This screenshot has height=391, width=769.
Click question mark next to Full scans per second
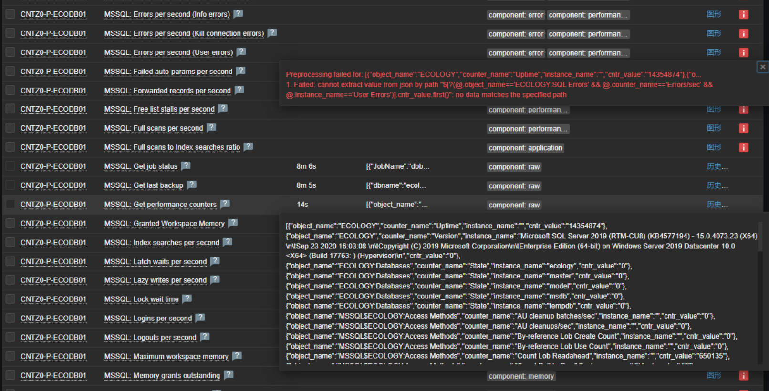tap(211, 127)
